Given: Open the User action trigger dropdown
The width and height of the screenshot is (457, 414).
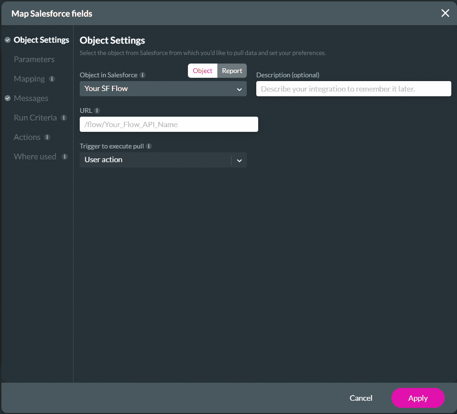Looking at the screenshot, I should [163, 160].
